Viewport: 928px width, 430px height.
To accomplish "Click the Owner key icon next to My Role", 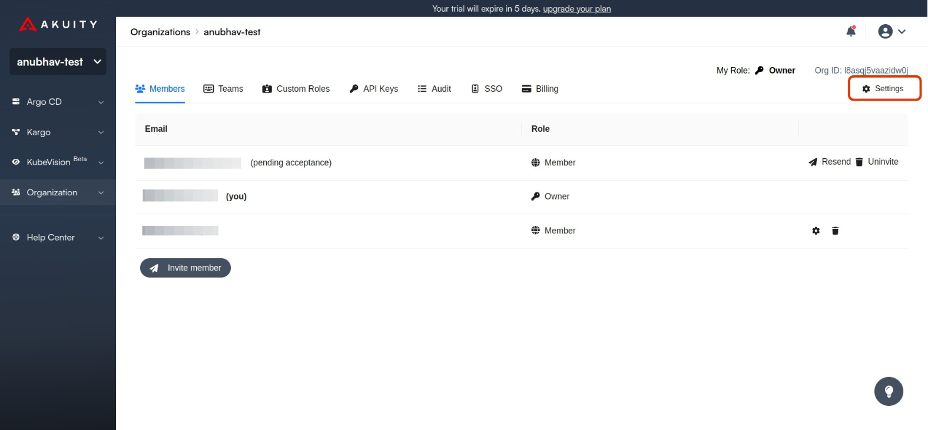I will coord(760,70).
